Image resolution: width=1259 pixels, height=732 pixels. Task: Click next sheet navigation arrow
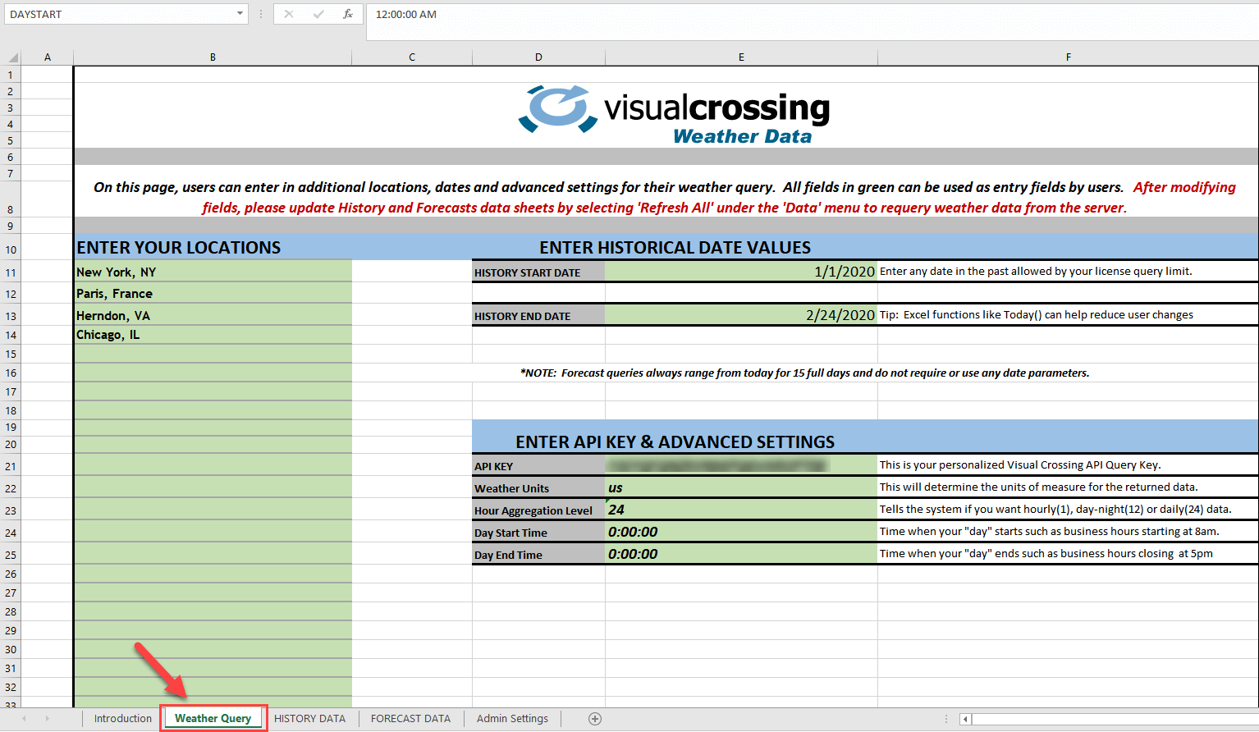(x=48, y=719)
